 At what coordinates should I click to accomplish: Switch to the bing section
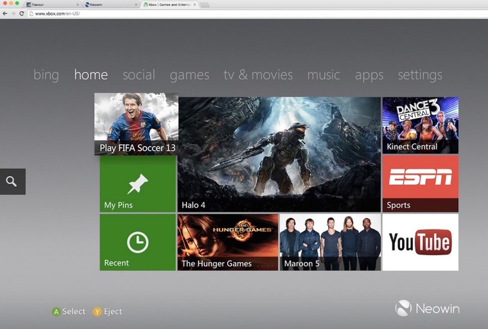[46, 75]
